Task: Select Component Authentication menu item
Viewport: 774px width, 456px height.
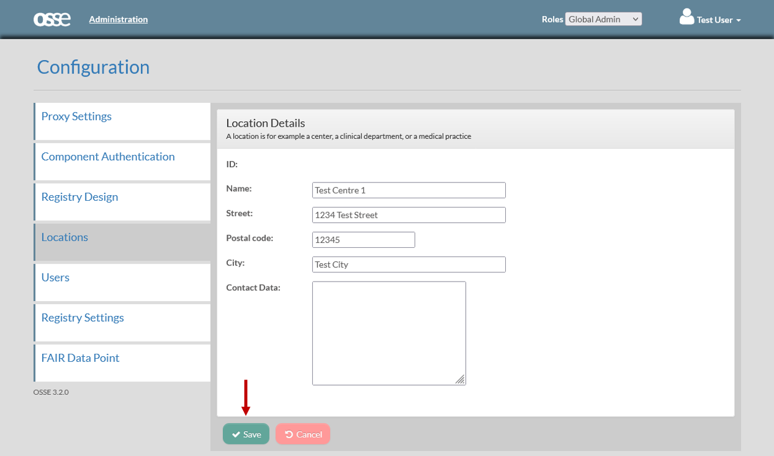Action: tap(122, 162)
